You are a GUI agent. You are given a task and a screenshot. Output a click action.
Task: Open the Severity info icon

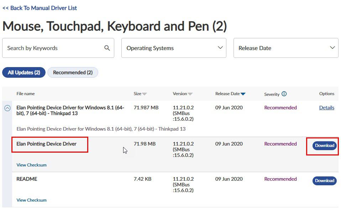284,94
